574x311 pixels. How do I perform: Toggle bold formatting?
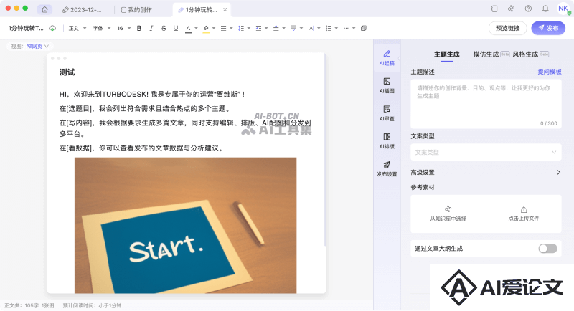point(139,28)
